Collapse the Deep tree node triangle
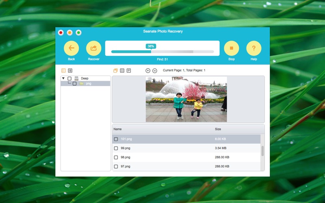Viewport: 325px width, 203px height. pos(63,78)
